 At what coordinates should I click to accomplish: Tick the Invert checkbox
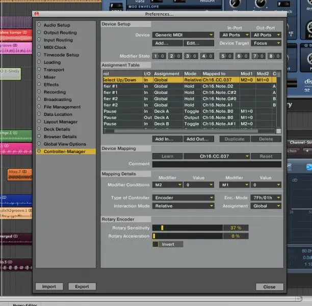pyautogui.click(x=155, y=244)
